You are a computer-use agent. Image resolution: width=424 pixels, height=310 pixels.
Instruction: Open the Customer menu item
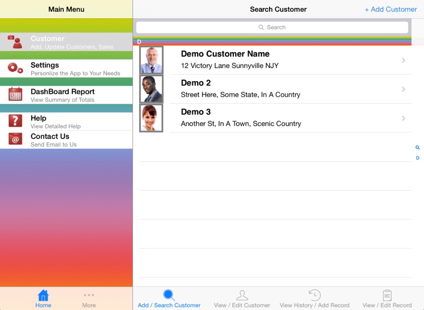(x=66, y=42)
